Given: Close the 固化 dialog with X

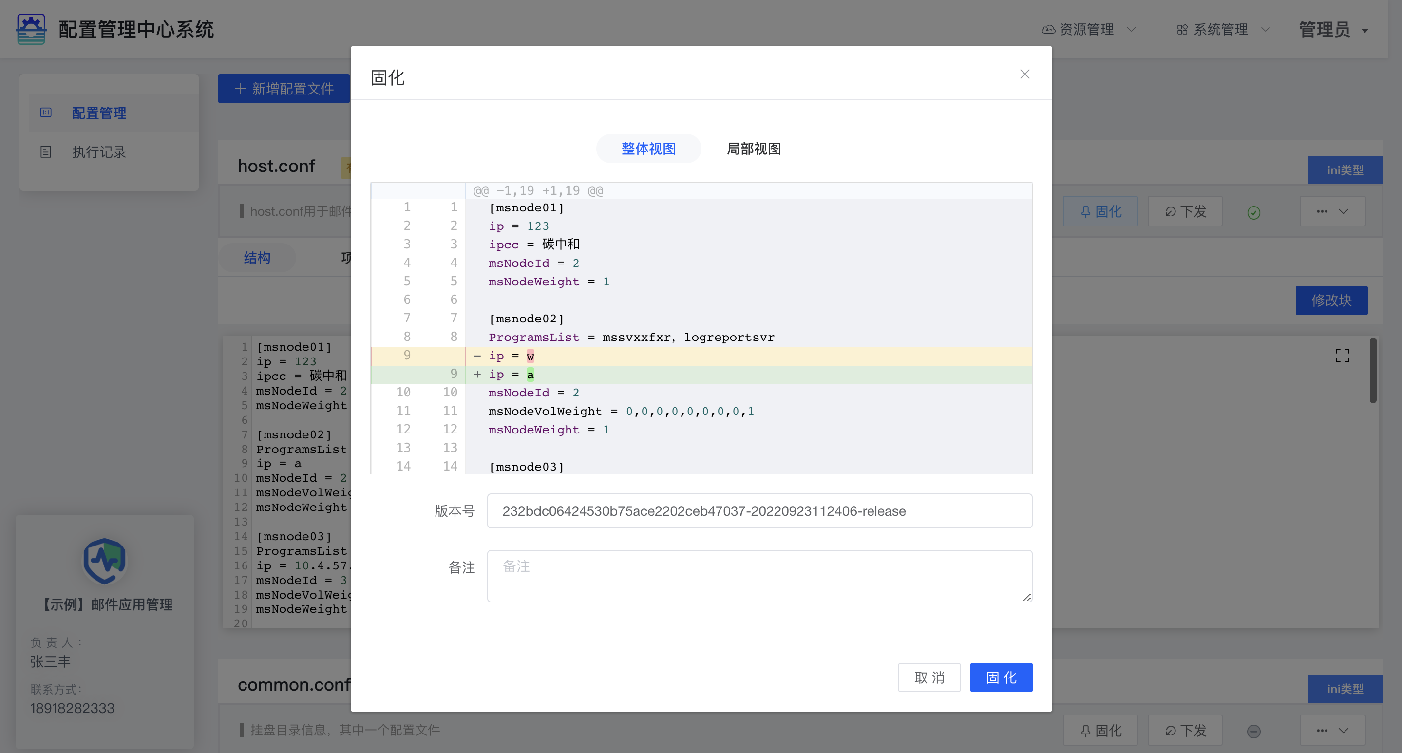Looking at the screenshot, I should pyautogui.click(x=1024, y=74).
